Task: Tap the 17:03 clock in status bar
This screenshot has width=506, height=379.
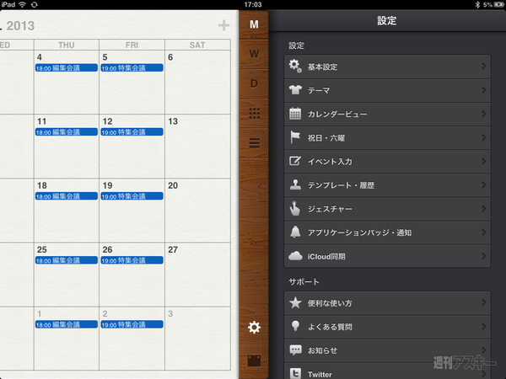Action: 253,4
